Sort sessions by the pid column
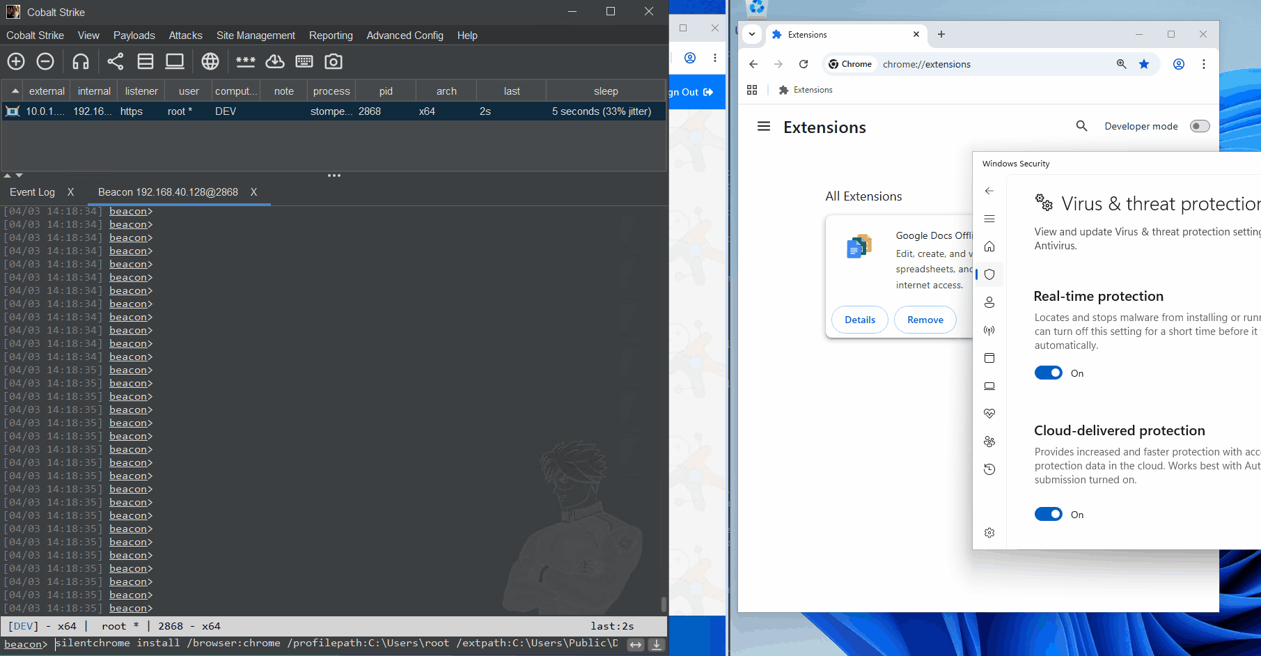The image size is (1261, 656). (386, 91)
